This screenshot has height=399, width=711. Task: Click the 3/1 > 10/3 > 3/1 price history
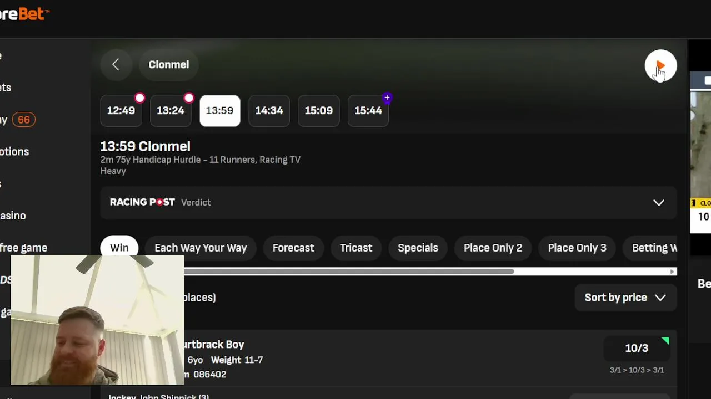pos(637,370)
